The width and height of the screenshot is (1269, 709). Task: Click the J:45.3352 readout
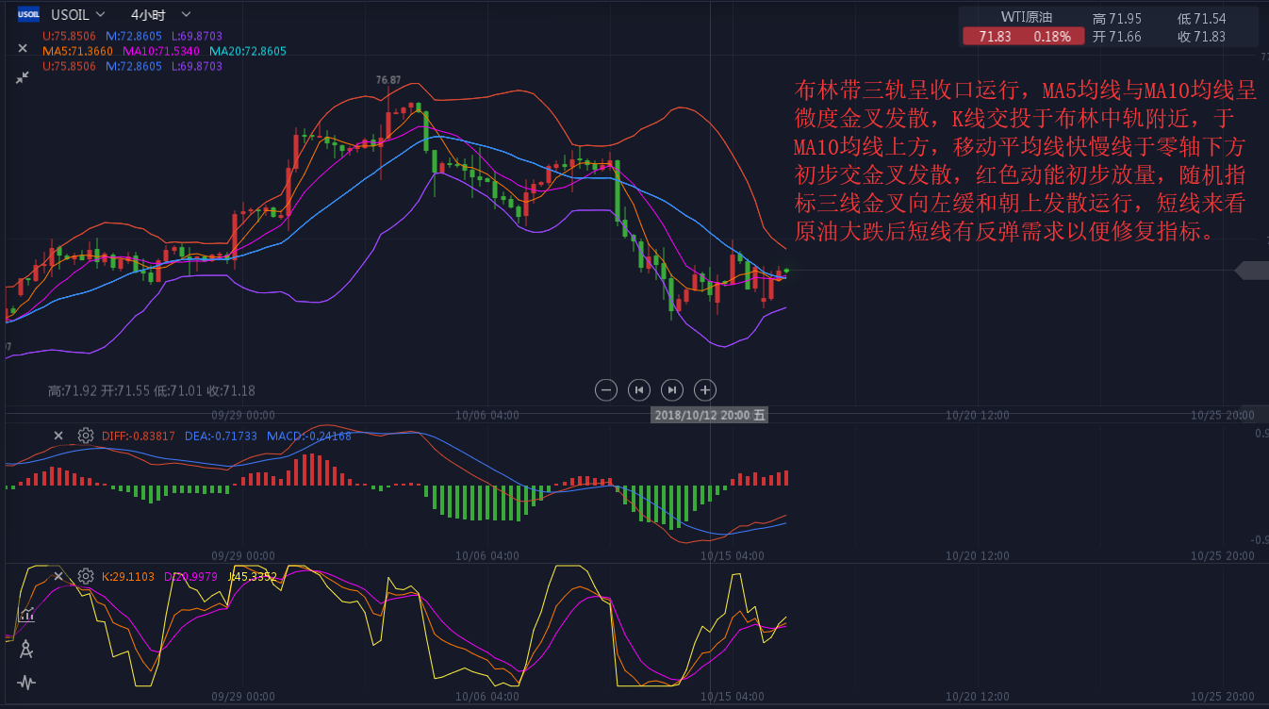click(253, 576)
